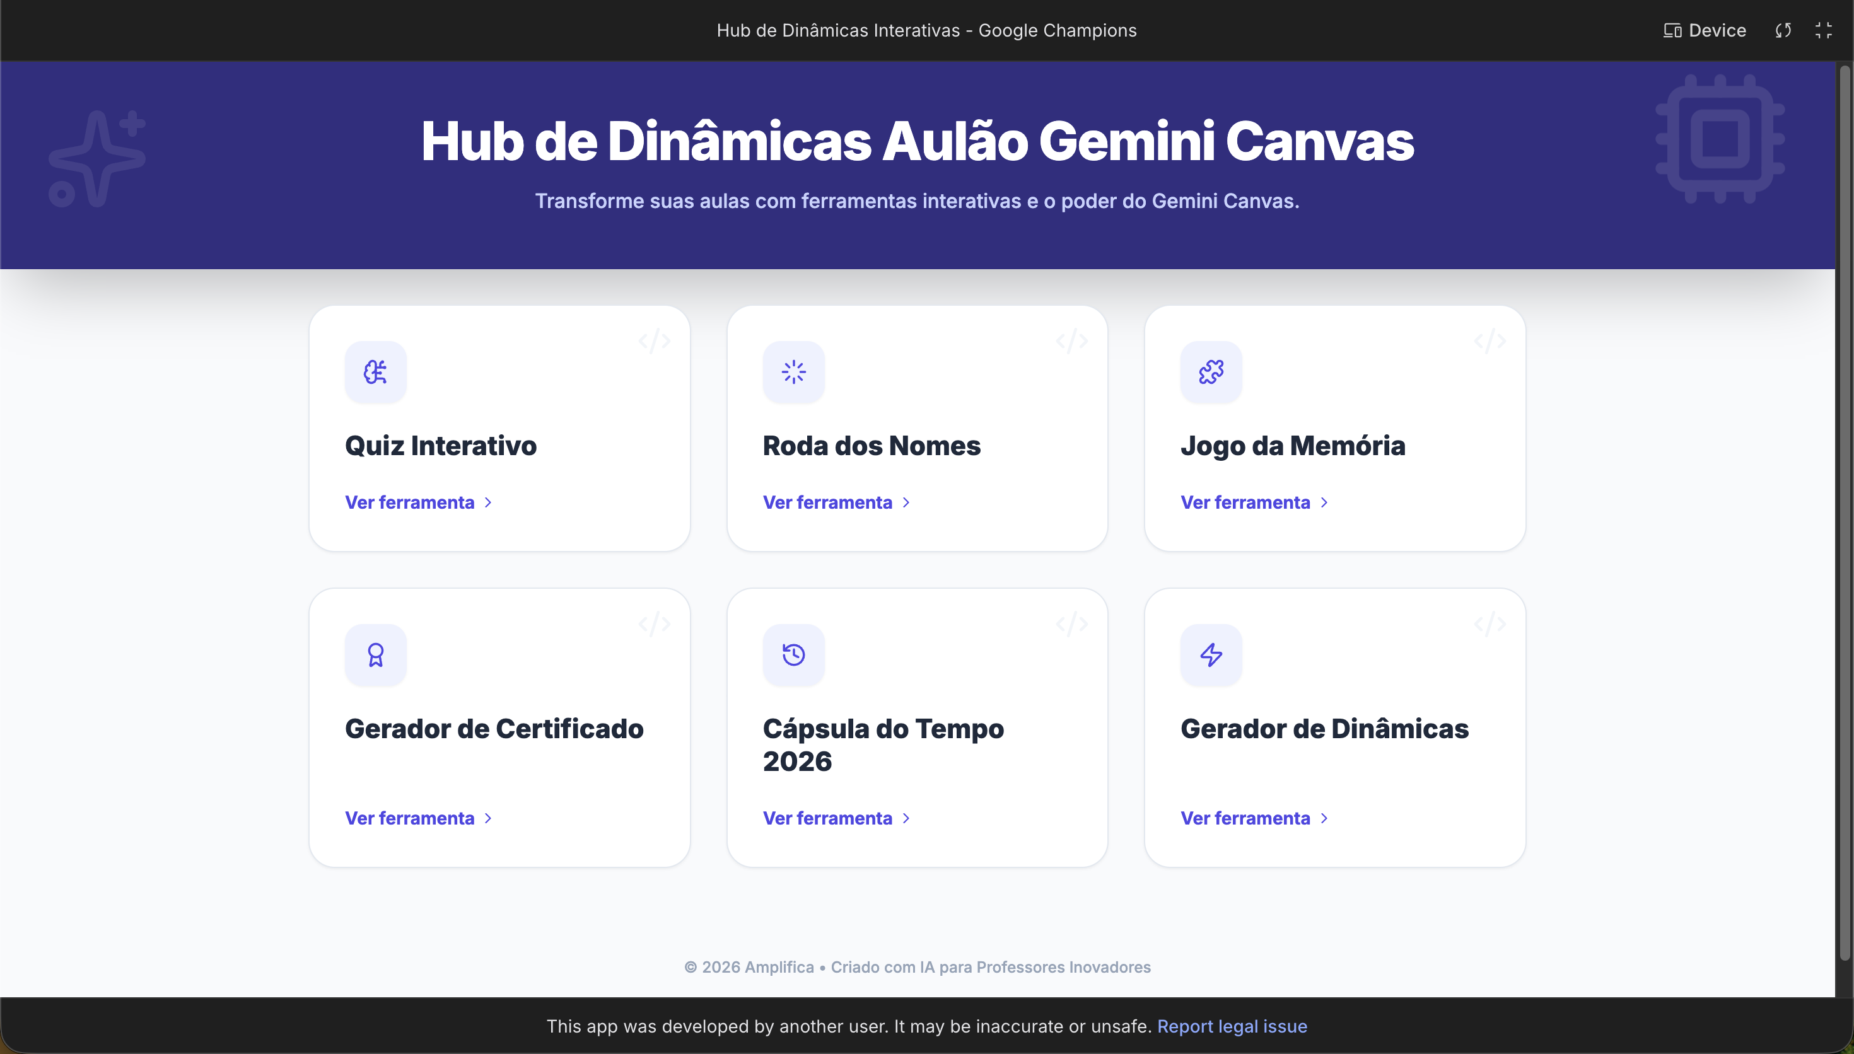Open Ver ferramenta link under Roda dos Nomes
This screenshot has width=1854, height=1054.
coord(827,502)
